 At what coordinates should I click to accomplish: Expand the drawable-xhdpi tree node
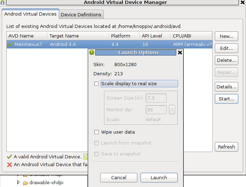coord(18,182)
